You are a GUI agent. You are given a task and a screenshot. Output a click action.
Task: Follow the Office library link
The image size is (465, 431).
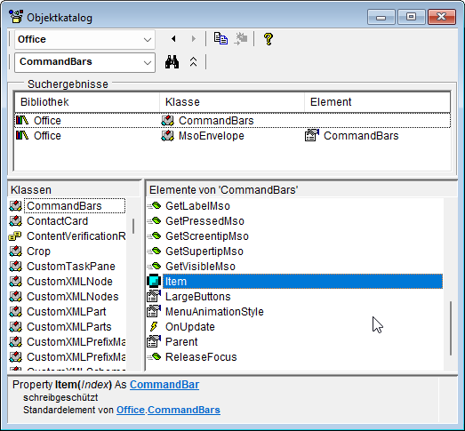tap(131, 410)
